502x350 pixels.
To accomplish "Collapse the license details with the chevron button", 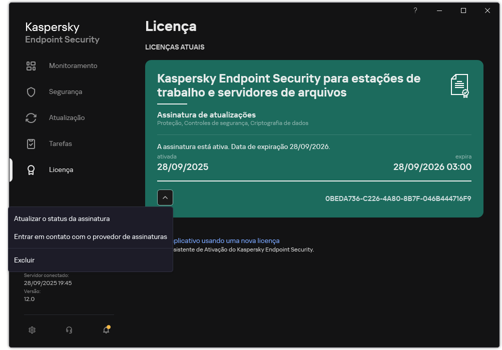I will [165, 197].
